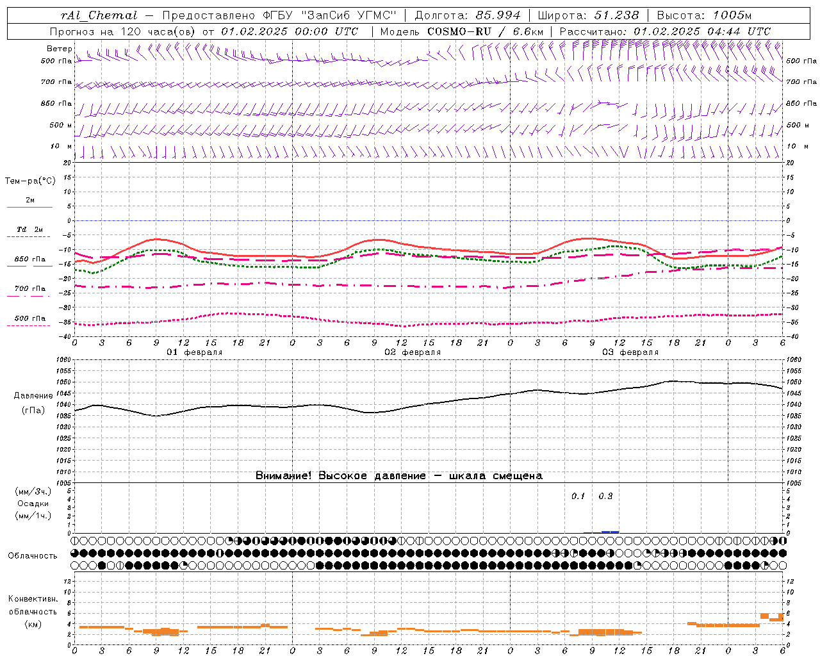Click the elevation text Высота: 1005м
The width and height of the screenshot is (820, 656).
pyautogui.click(x=704, y=15)
